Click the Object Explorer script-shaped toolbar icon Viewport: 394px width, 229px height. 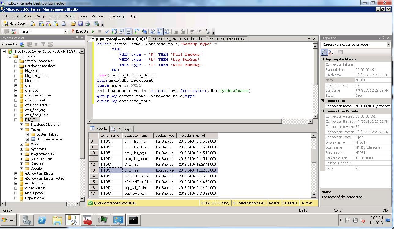pos(50,44)
